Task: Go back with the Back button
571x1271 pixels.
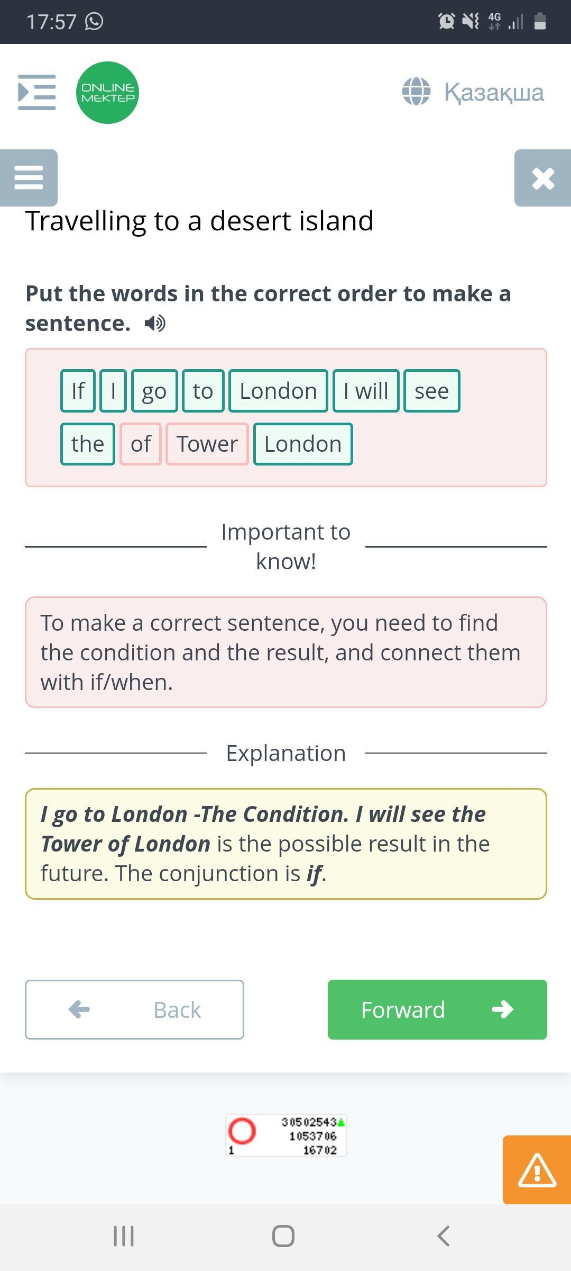Action: pos(134,1009)
